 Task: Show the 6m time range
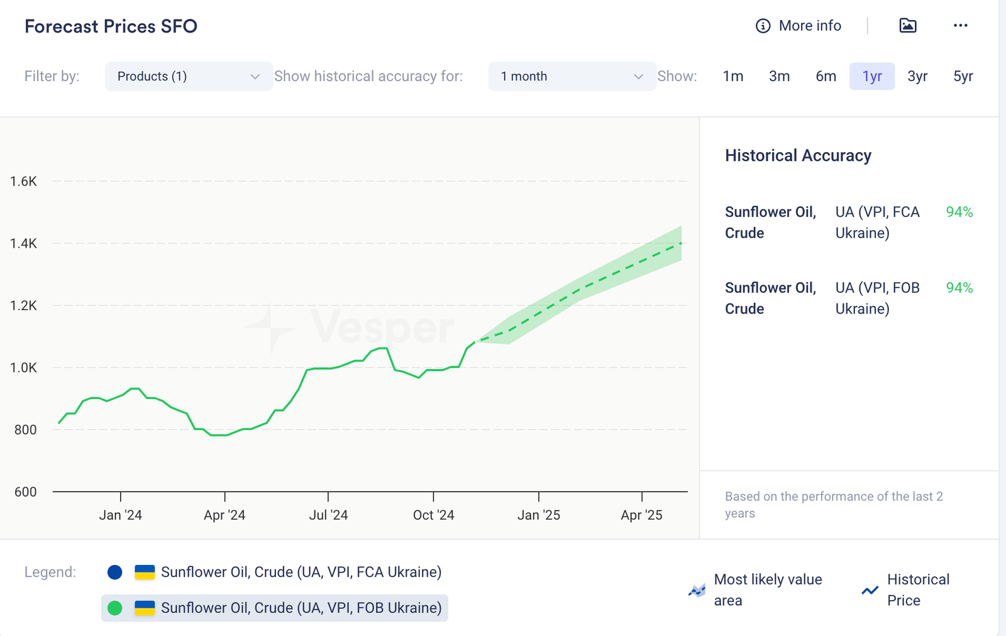tap(826, 76)
